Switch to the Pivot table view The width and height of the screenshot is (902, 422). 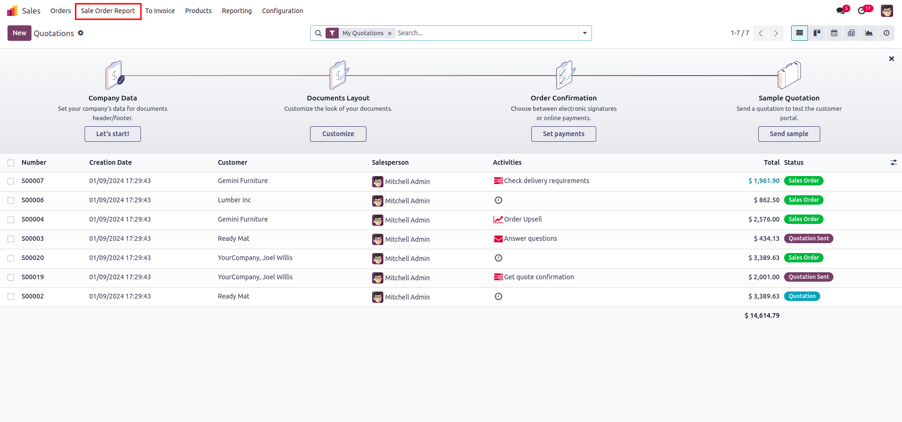click(x=851, y=33)
